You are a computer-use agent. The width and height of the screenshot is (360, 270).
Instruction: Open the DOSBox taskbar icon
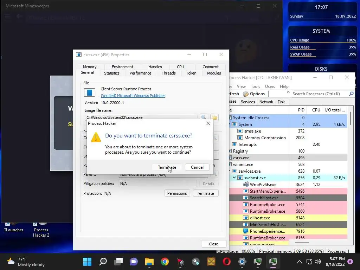[x=211, y=262]
